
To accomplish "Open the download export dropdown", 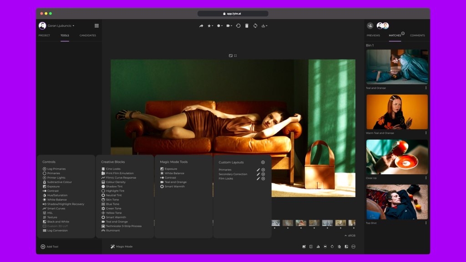I will click(264, 26).
